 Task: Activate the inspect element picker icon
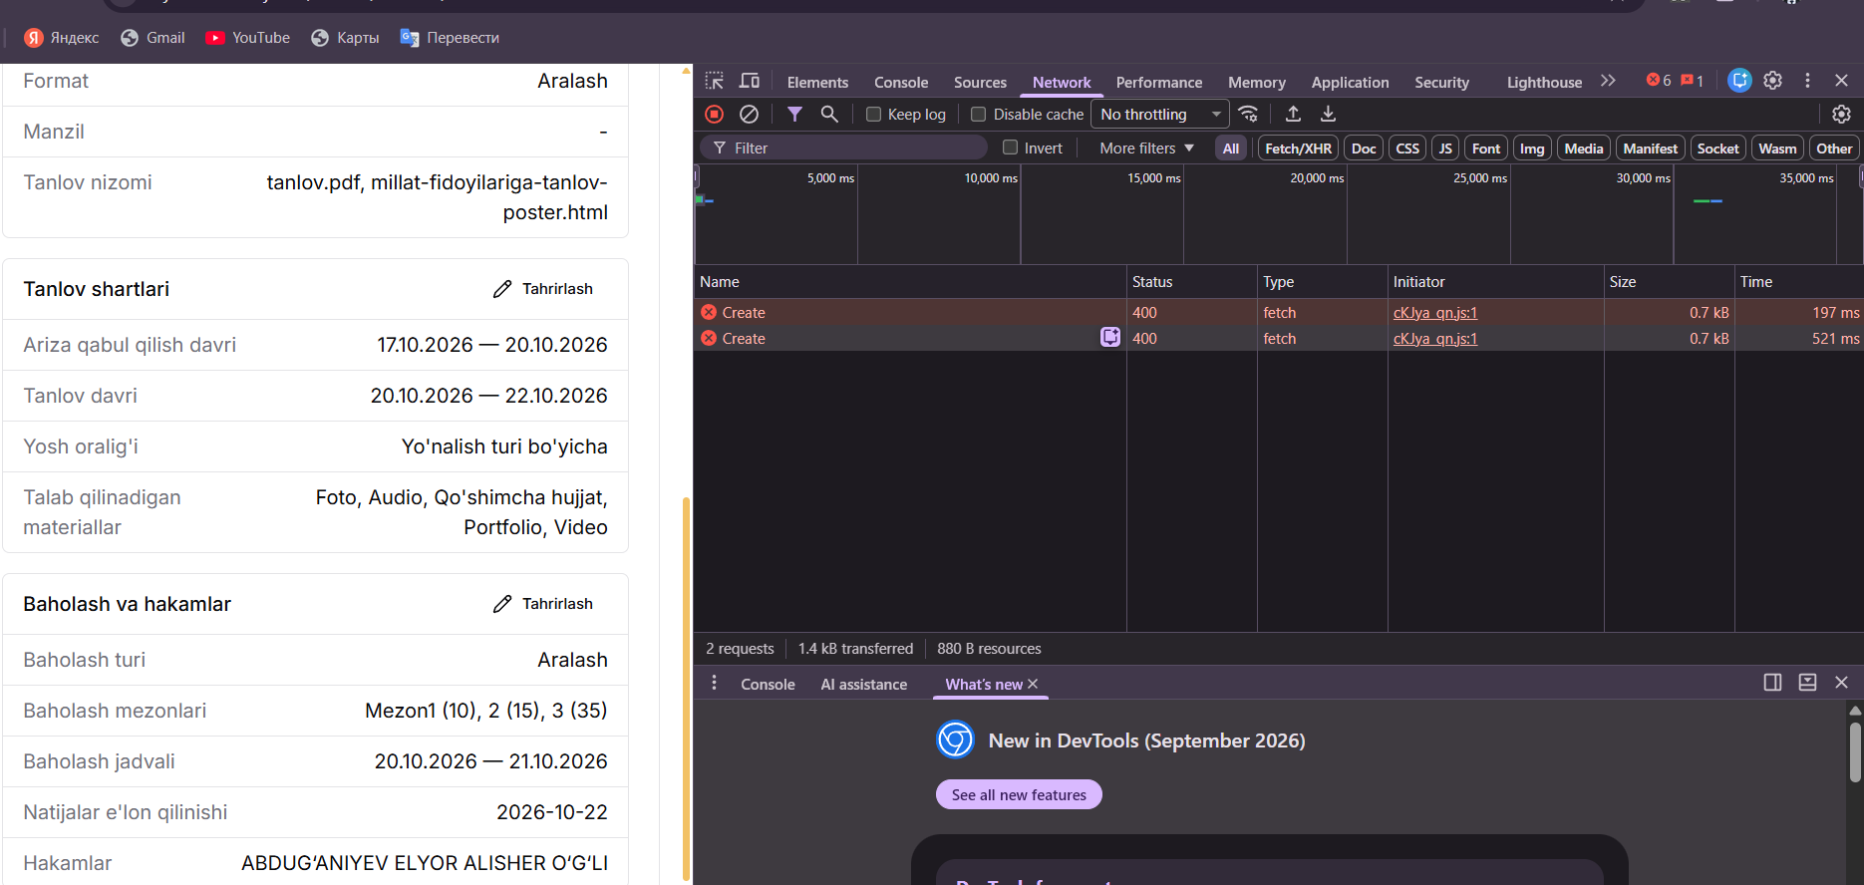tap(715, 81)
